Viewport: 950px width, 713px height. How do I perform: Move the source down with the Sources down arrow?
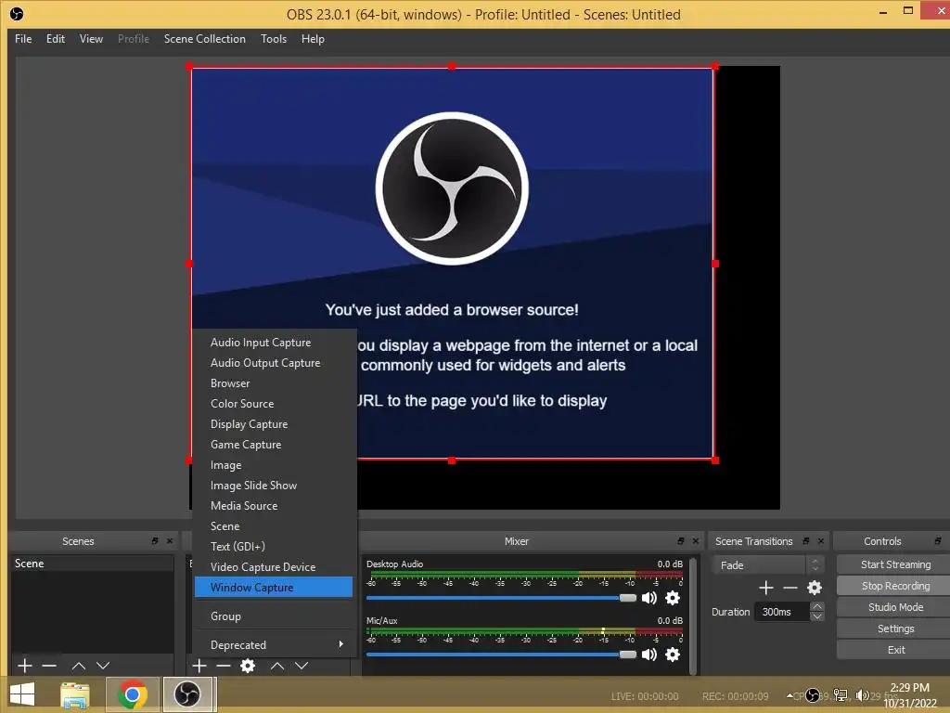point(302,666)
